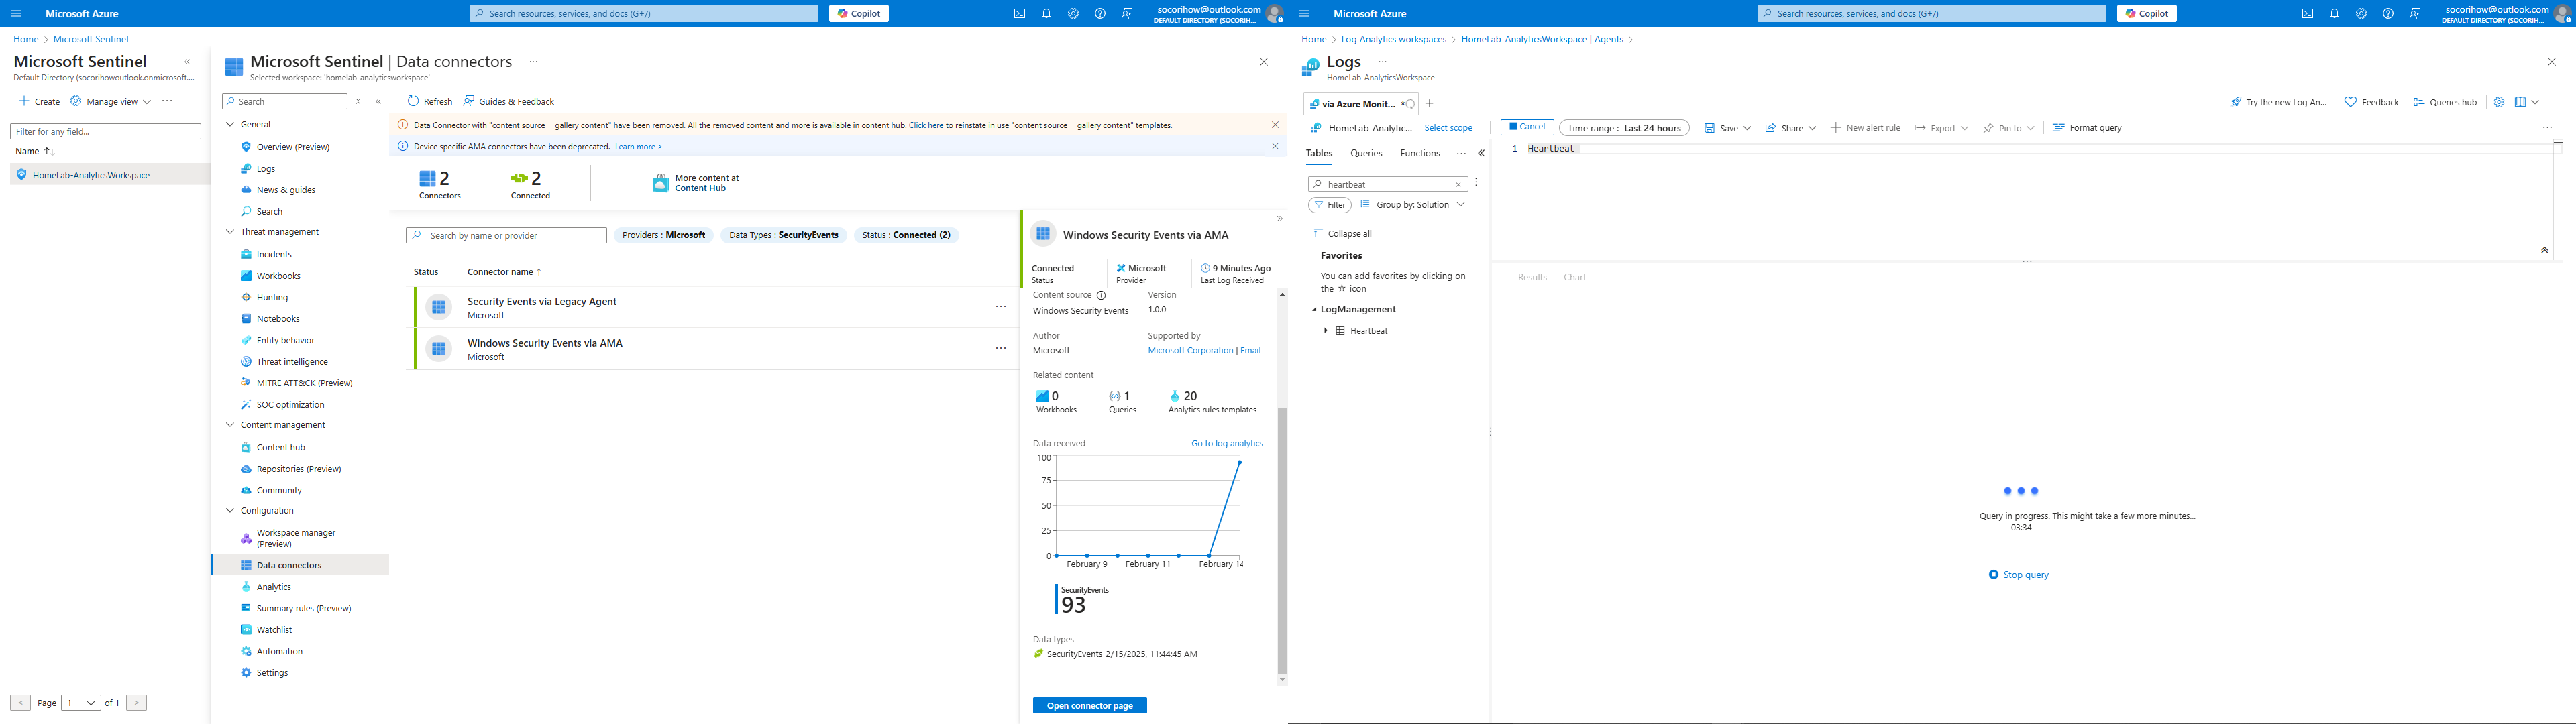Open Content hub menu item
Screen dimensions: 2576x724
click(281, 448)
